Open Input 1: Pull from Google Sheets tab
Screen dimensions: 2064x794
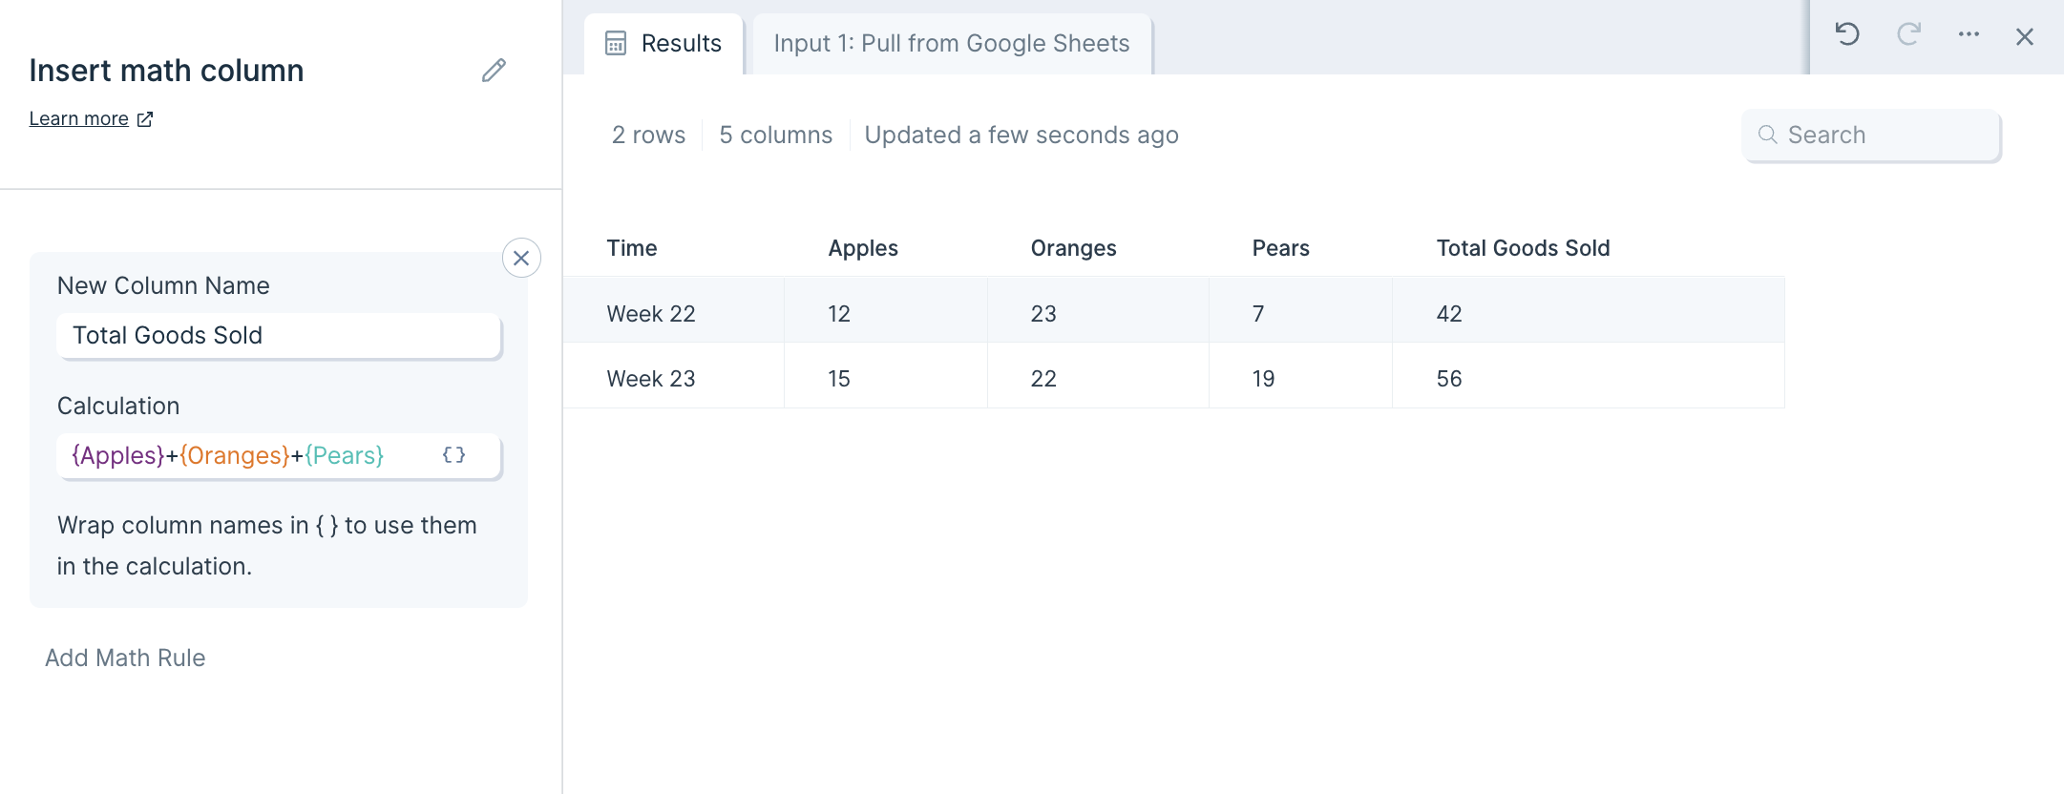click(952, 44)
